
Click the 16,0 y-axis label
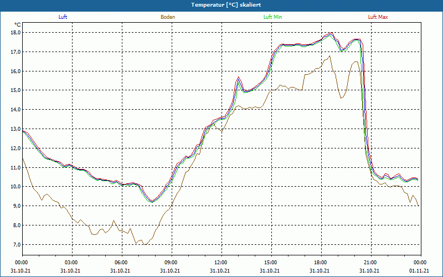(16, 71)
